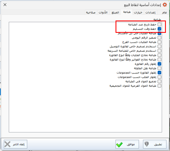Enable حفظ تاريخ عند الطباعة checkbox

[x=159, y=25]
